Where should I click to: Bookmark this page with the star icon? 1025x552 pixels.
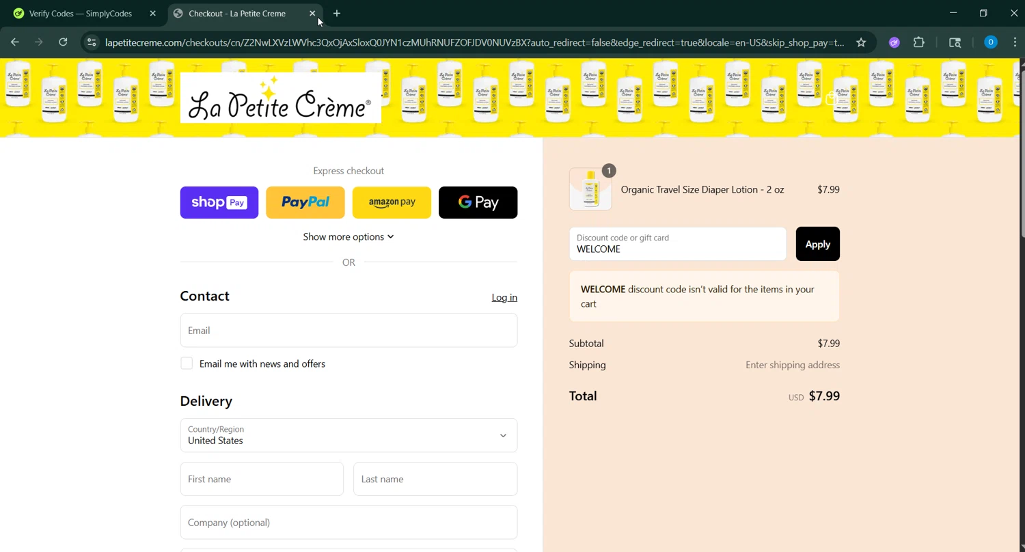861,42
